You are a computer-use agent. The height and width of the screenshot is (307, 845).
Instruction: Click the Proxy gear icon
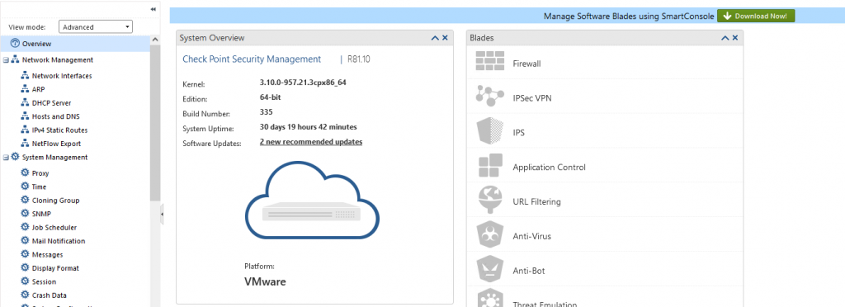coord(24,172)
